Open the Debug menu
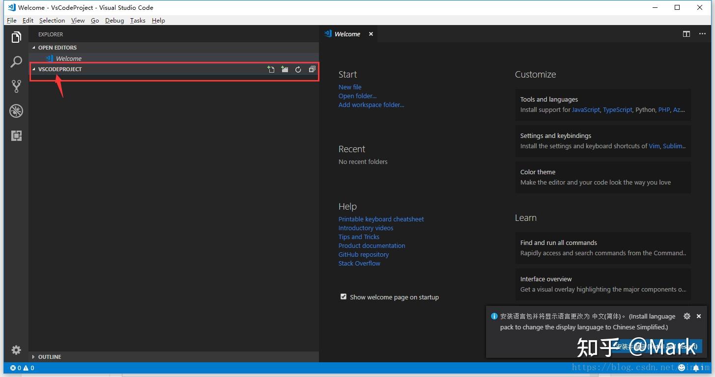Screen dimensions: 715x377 pos(114,20)
